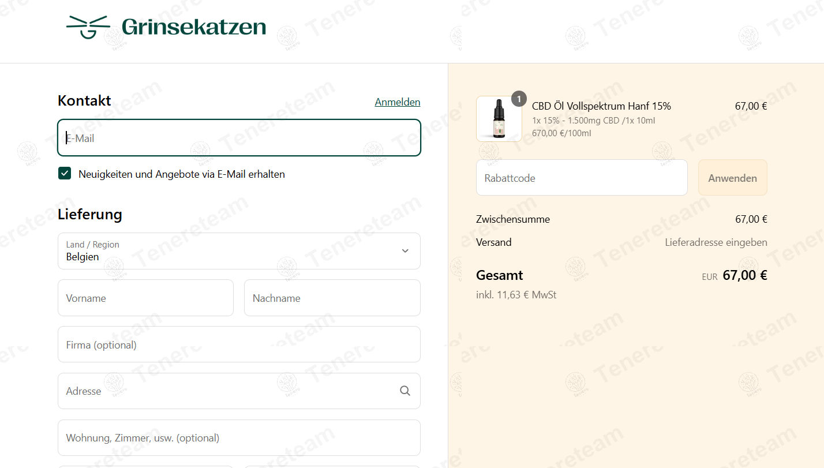The image size is (824, 468).
Task: Expand the Land / Region dropdown chevron
Action: (x=405, y=251)
